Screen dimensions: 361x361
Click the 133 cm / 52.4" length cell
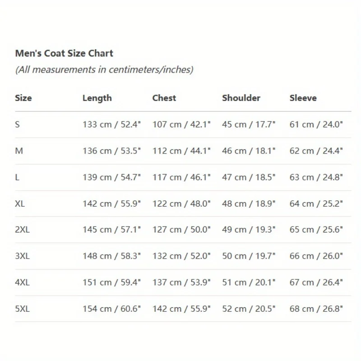(x=111, y=124)
